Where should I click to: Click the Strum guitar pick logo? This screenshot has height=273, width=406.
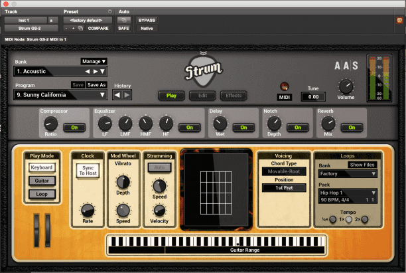click(204, 71)
